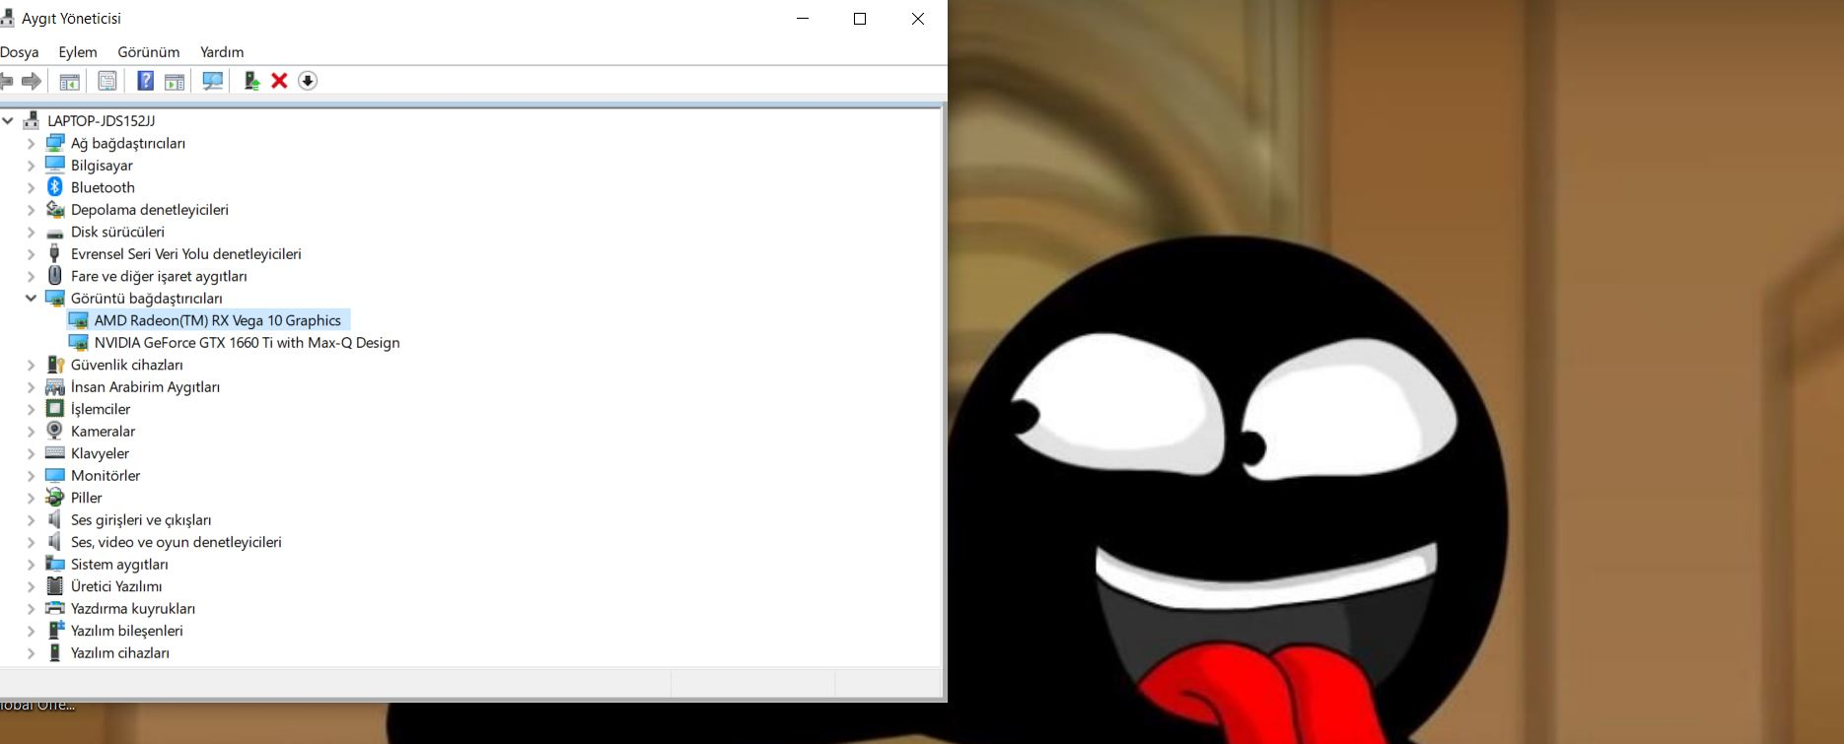This screenshot has width=1844, height=744.
Task: Toggle the console tree toolbar icon
Action: [69, 81]
